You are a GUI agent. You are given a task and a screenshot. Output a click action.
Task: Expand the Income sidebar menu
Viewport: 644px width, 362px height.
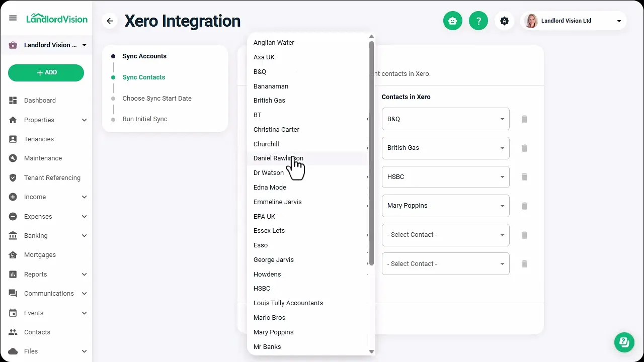tap(84, 197)
